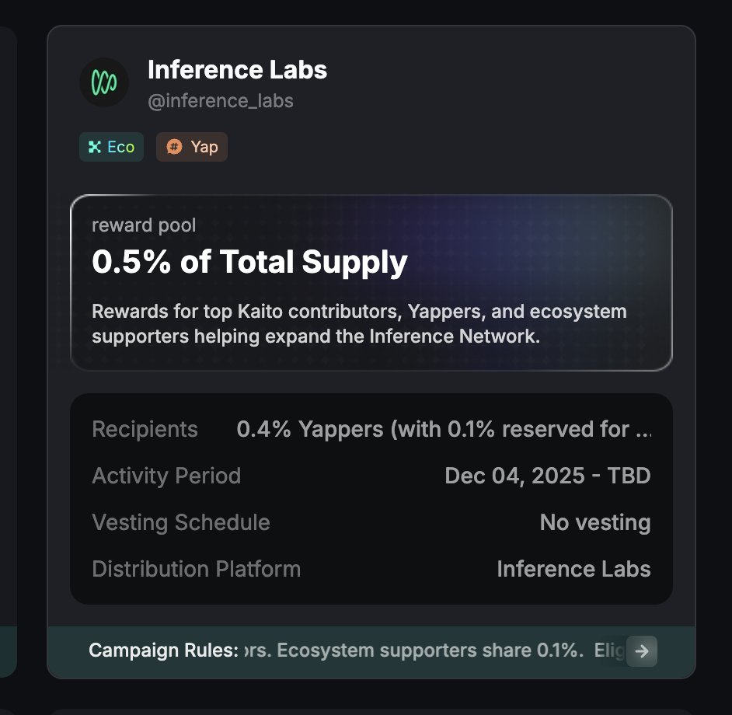Image resolution: width=732 pixels, height=715 pixels.
Task: Click the Vesting Schedule label
Action: coord(181,522)
